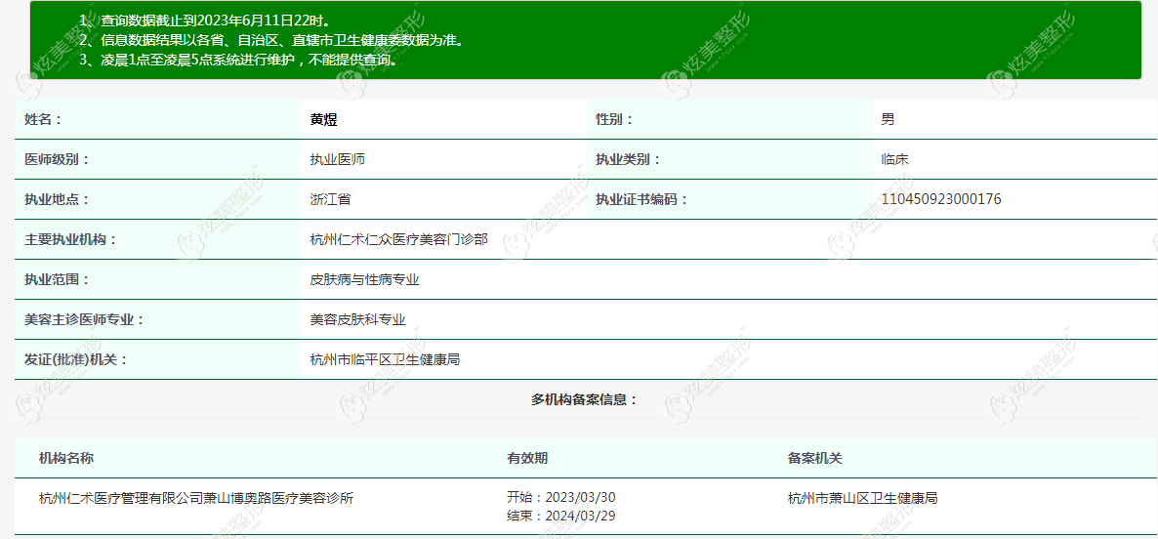The image size is (1158, 539).
Task: Click the doctor name 黄煜
Action: tap(324, 119)
